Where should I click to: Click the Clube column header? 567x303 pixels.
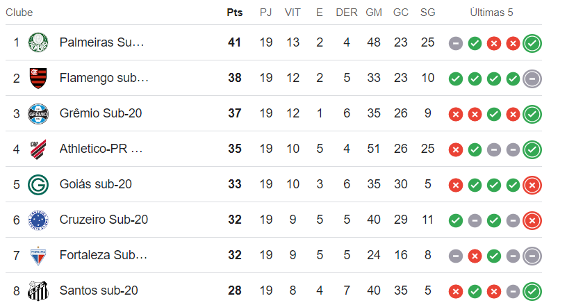click(19, 13)
